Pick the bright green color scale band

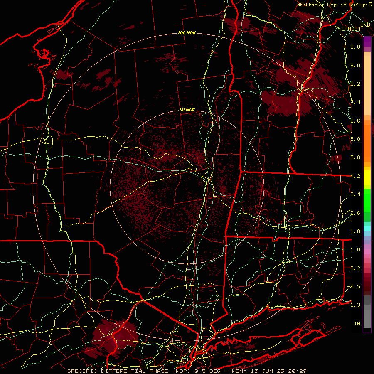click(367, 202)
